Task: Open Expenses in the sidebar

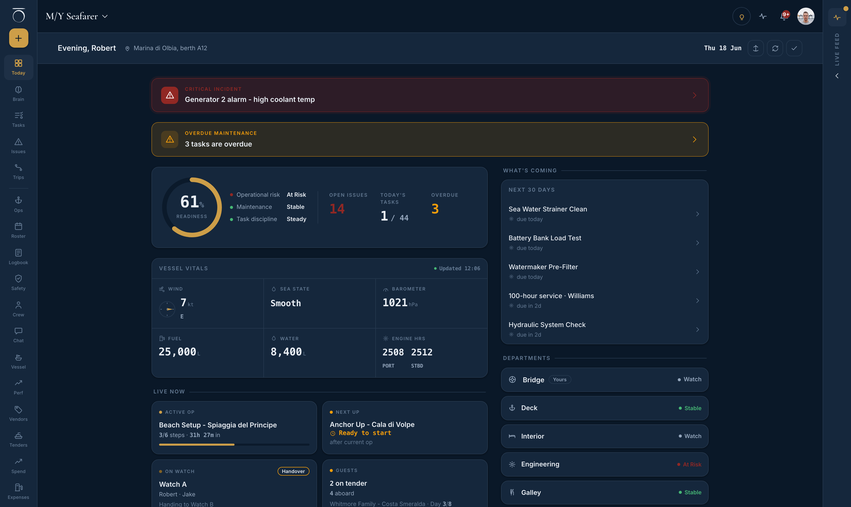Action: point(18,492)
